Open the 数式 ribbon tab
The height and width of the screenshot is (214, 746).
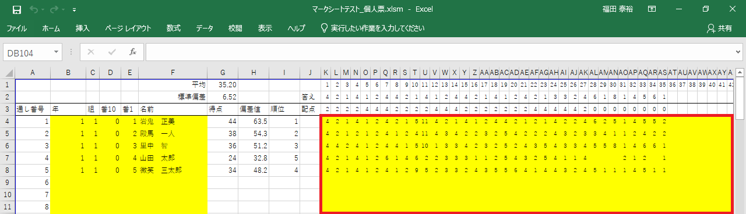174,28
